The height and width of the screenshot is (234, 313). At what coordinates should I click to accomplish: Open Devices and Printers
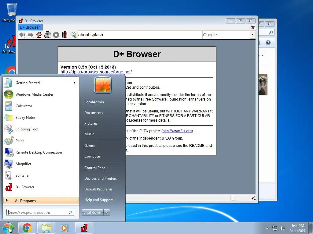click(100, 179)
